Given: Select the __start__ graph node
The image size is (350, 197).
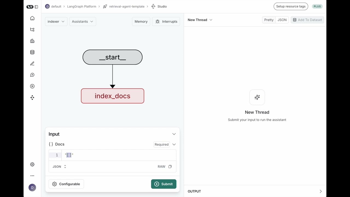Looking at the screenshot, I should [x=112, y=57].
